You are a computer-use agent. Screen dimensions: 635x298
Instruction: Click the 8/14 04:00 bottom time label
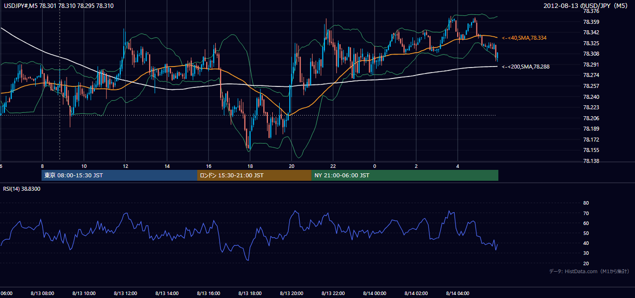pos(458,293)
